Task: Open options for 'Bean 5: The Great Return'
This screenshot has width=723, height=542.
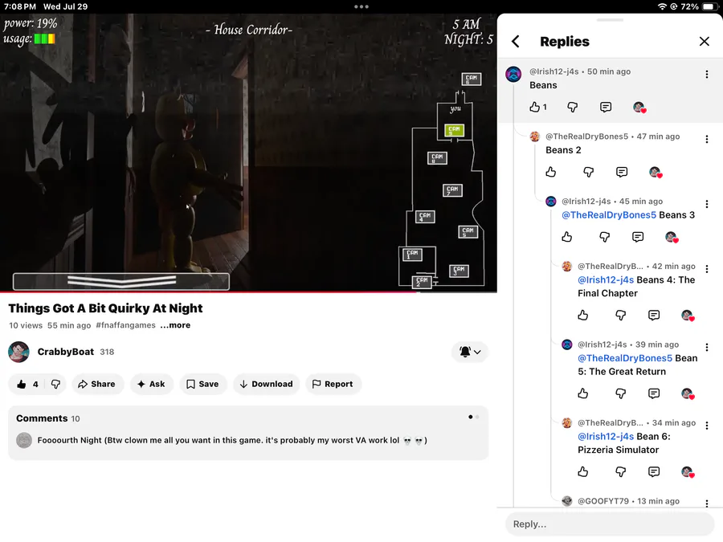Action: (706, 347)
